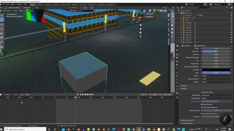The height and width of the screenshot is (131, 234).
Task: Toggle Surface Project checkbox
Action: pyautogui.click(x=10, y=8)
